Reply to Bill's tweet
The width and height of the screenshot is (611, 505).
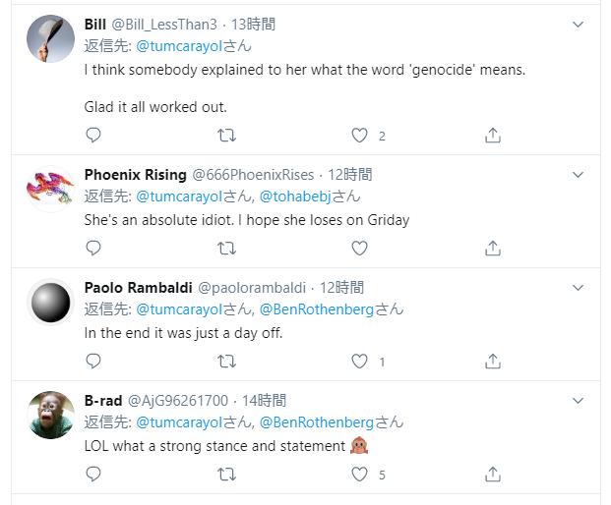click(x=93, y=137)
